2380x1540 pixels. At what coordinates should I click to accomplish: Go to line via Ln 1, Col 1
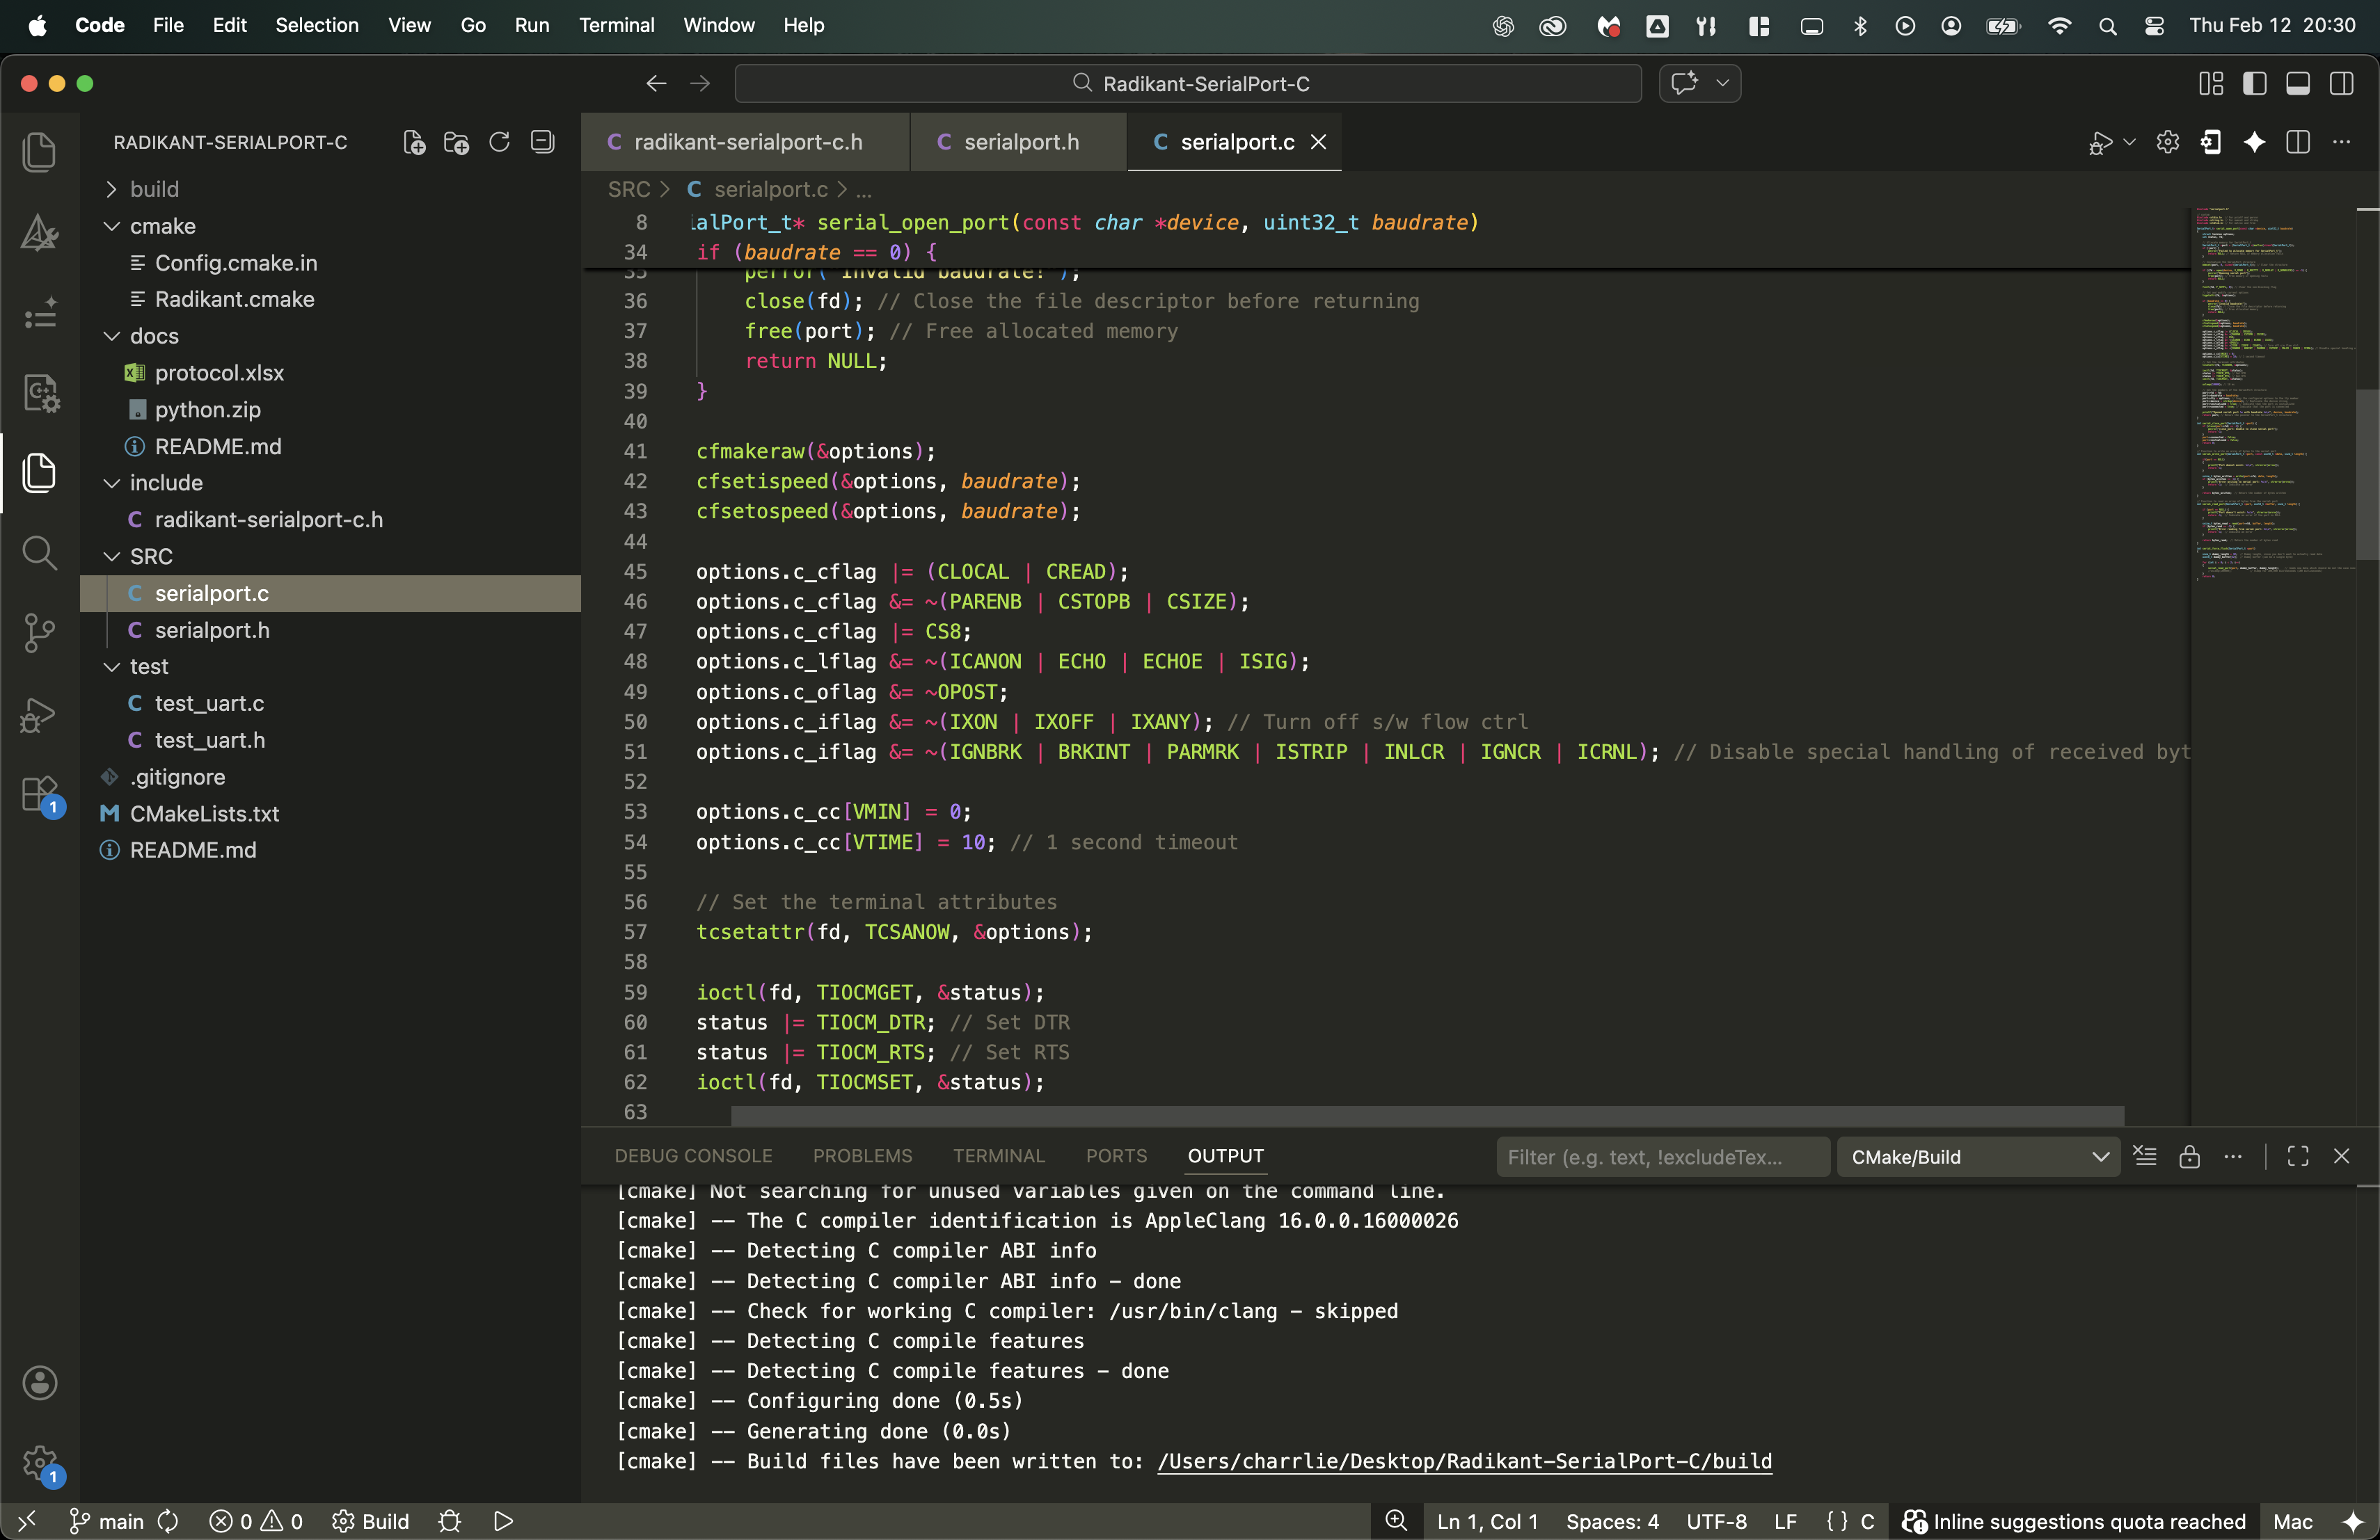[1487, 1521]
